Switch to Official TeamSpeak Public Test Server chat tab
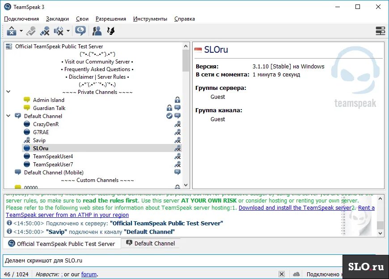389x279 pixels. (62, 244)
